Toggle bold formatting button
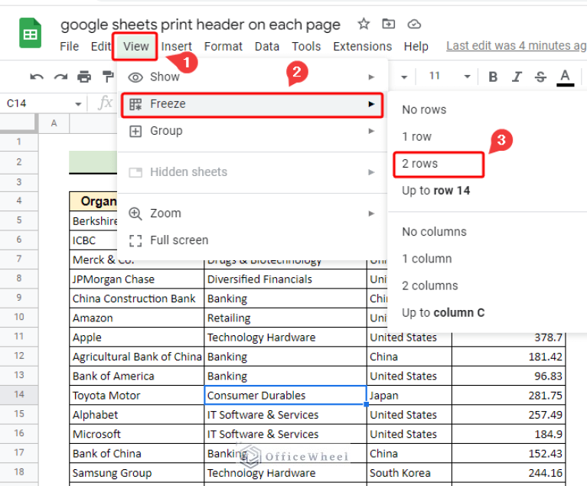 [x=493, y=77]
